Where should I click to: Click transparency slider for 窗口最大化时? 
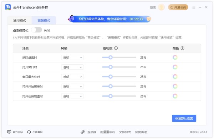point(119,77)
